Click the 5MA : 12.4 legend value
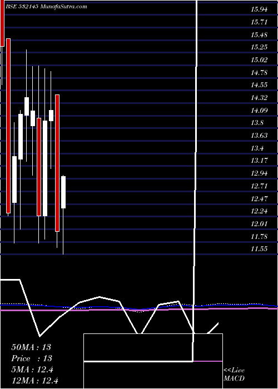Image resolution: width=278 pixels, height=389 pixels. [32, 370]
